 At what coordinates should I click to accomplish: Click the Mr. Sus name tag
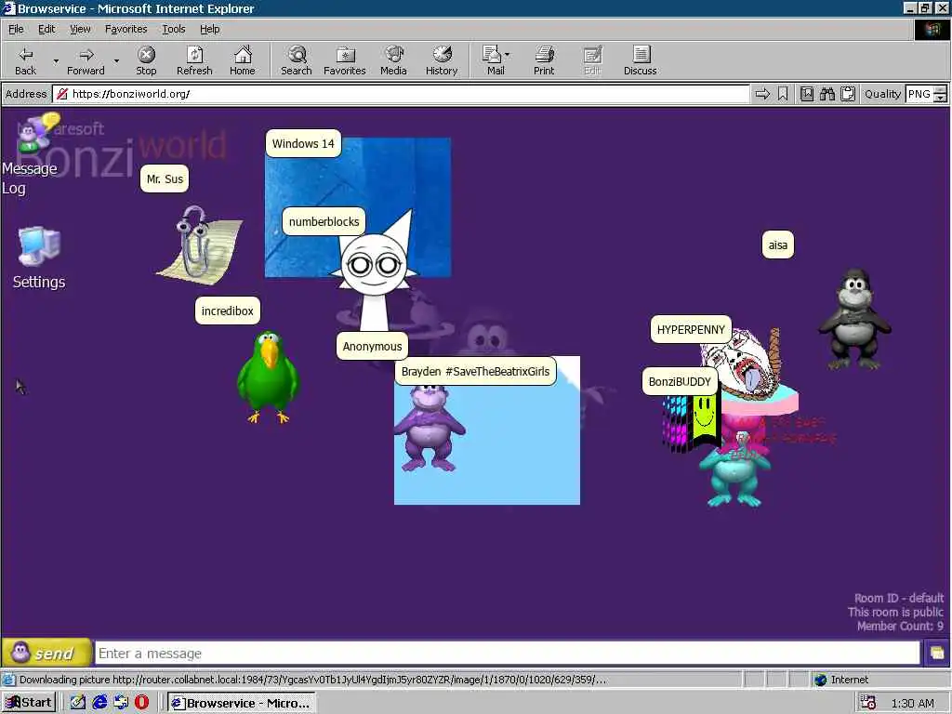pyautogui.click(x=165, y=179)
